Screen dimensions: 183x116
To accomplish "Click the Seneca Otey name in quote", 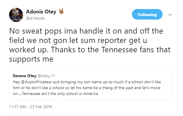I will click(x=25, y=76).
